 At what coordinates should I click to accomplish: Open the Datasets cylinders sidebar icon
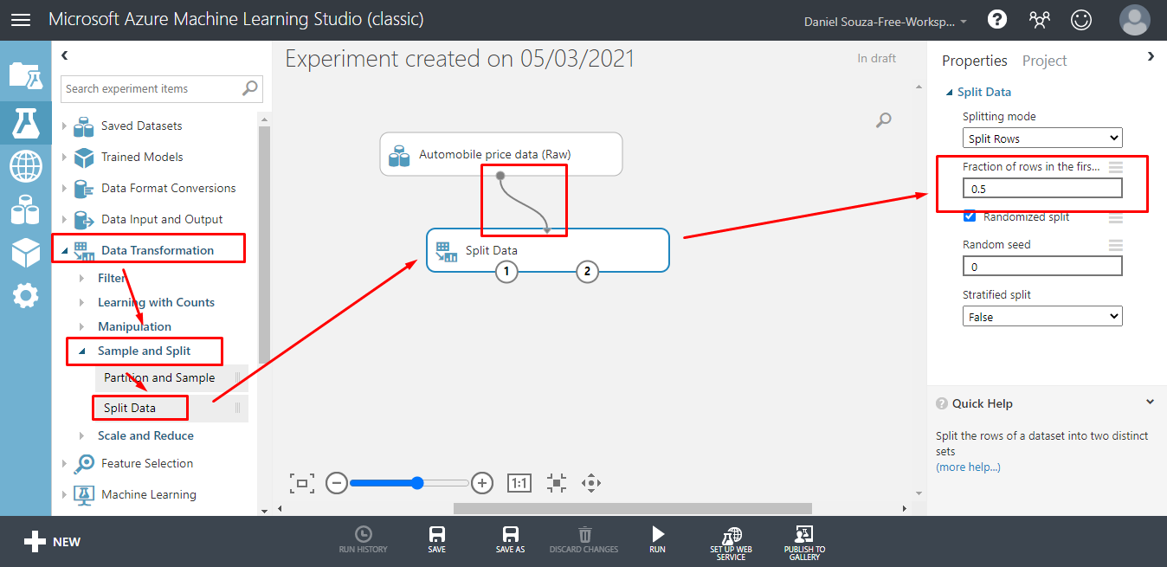[x=25, y=209]
